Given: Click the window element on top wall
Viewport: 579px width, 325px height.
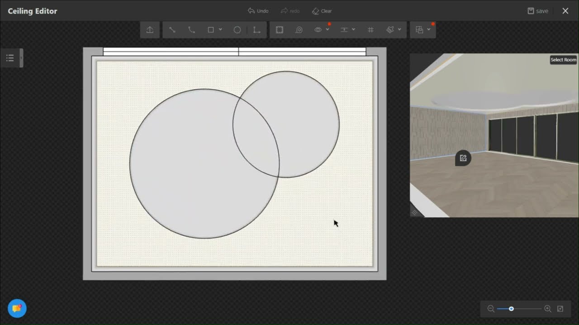Looking at the screenshot, I should 234,52.
